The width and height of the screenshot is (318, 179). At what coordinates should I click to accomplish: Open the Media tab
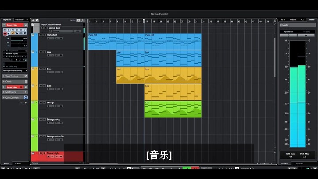tap(293, 20)
